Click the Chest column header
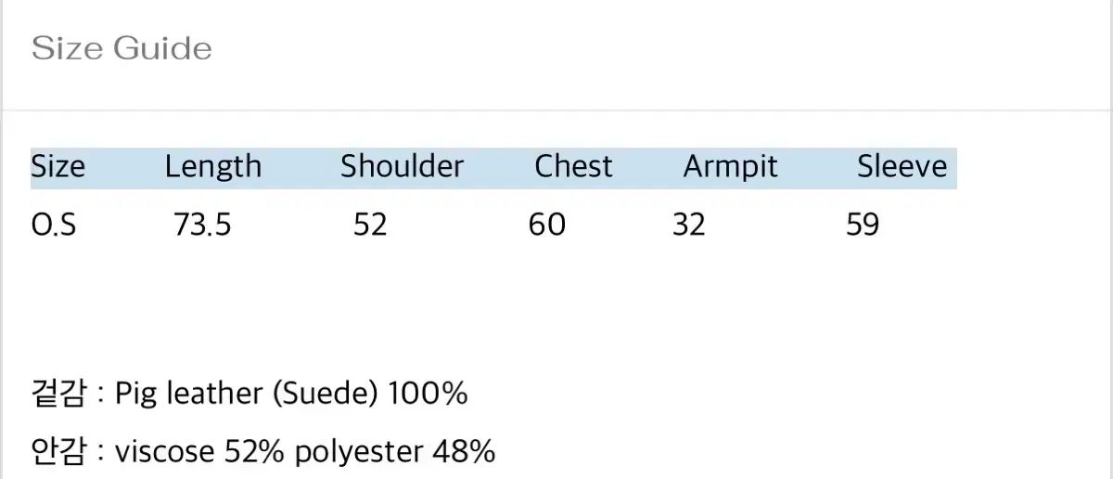The width and height of the screenshot is (1113, 479). point(573,167)
